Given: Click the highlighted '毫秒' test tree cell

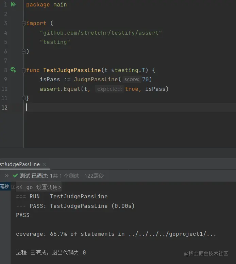Looking at the screenshot, I should [x=4, y=186].
